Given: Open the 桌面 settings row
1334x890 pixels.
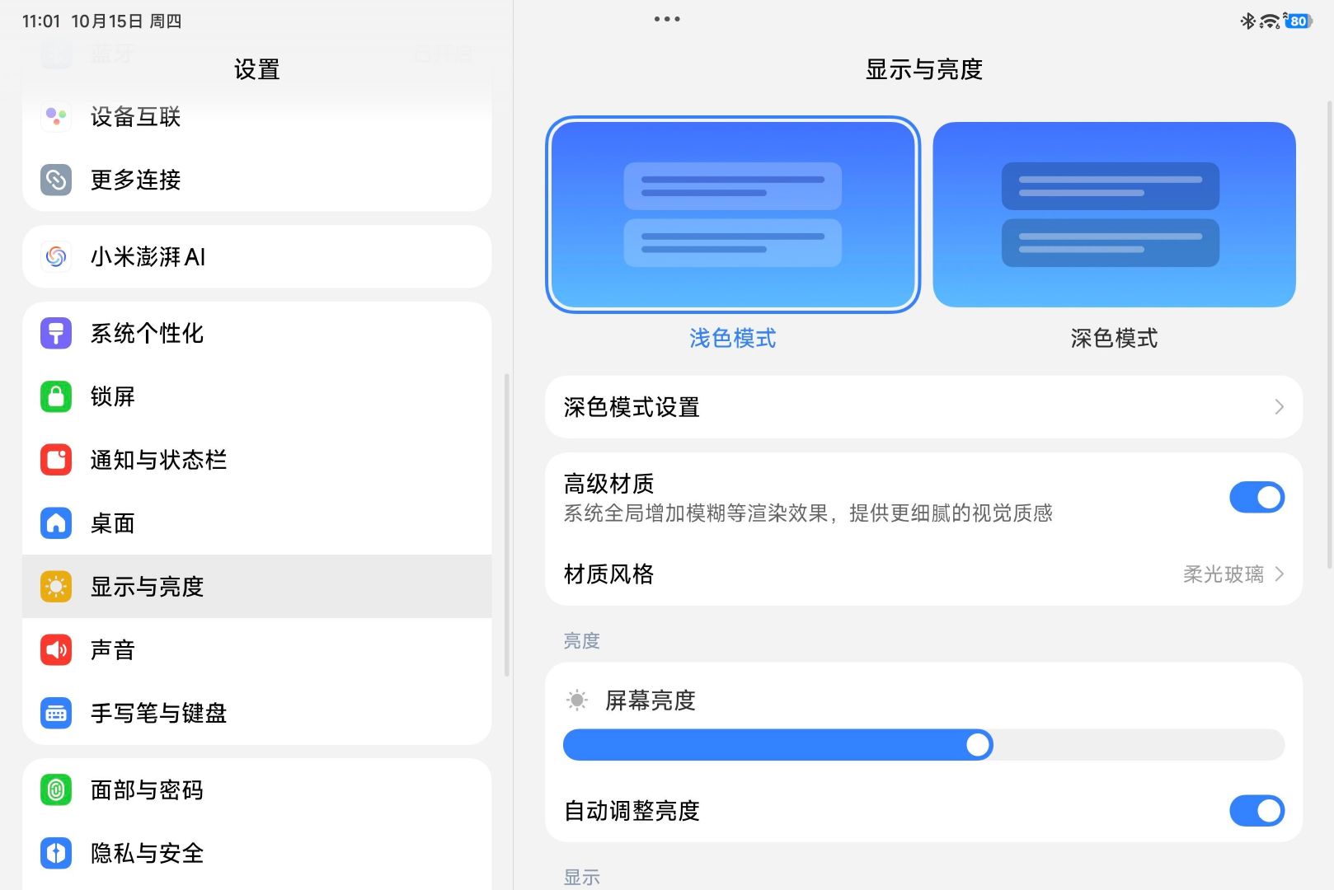Looking at the screenshot, I should coord(257,523).
